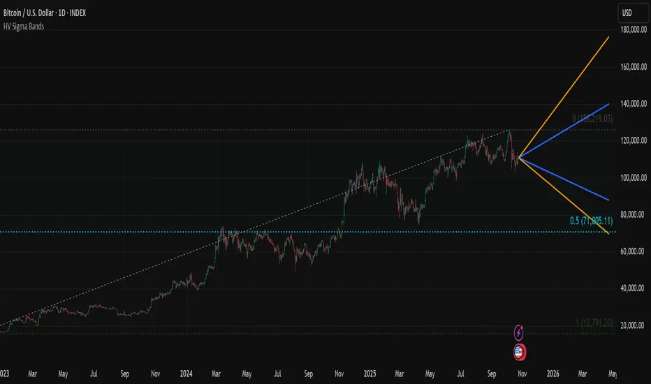651x384 pixels.
Task: Click the 20,000.00 price axis label
Action: (634, 325)
